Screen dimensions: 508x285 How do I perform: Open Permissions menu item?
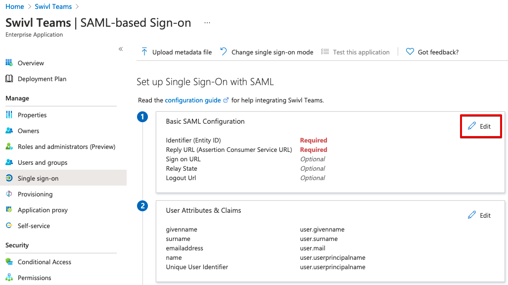(x=34, y=278)
